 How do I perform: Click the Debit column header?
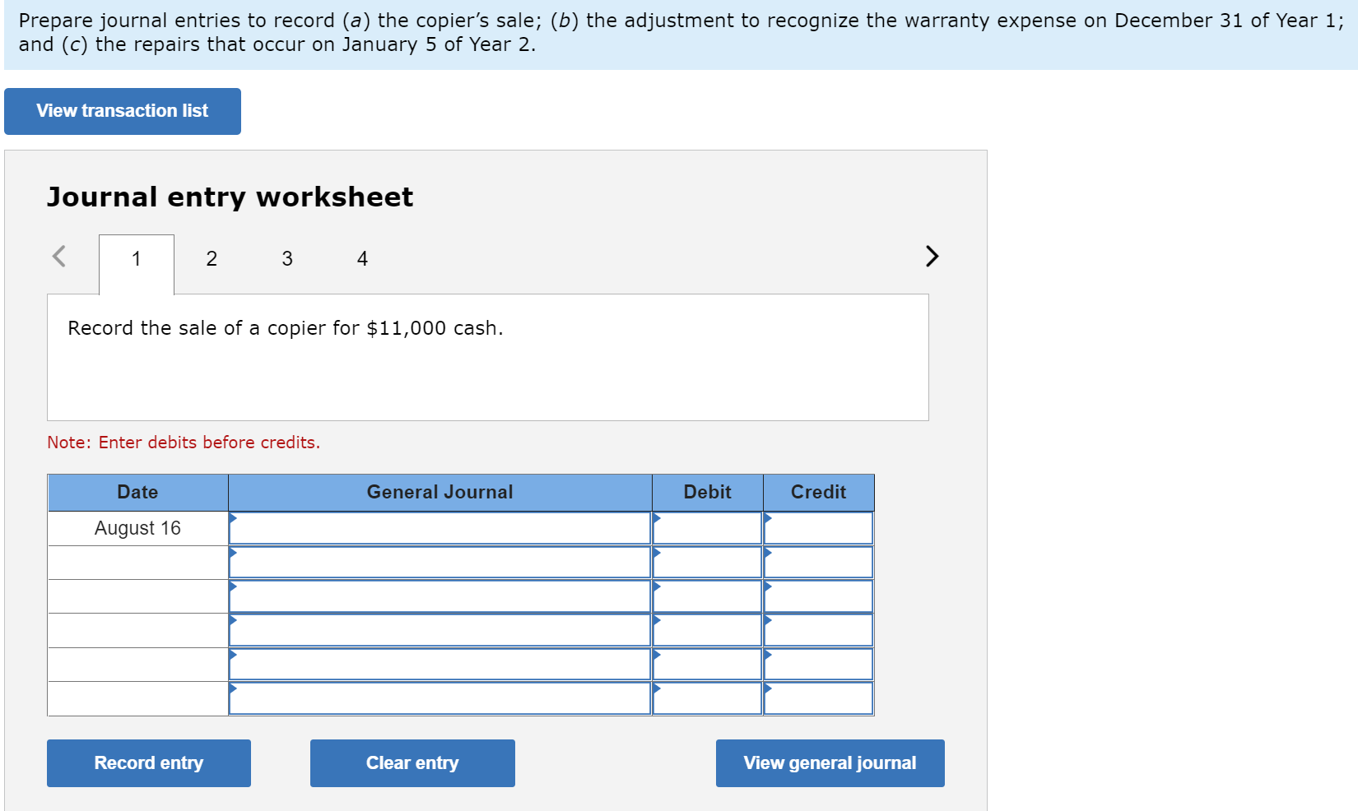click(708, 493)
